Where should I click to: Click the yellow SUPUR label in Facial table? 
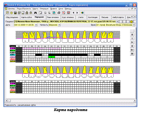pyautogui.click(x=12, y=61)
